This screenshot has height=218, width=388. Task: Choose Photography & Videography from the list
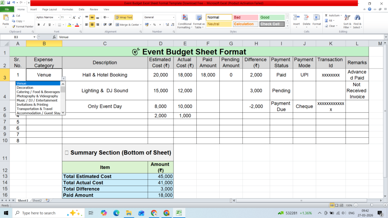[x=38, y=96]
